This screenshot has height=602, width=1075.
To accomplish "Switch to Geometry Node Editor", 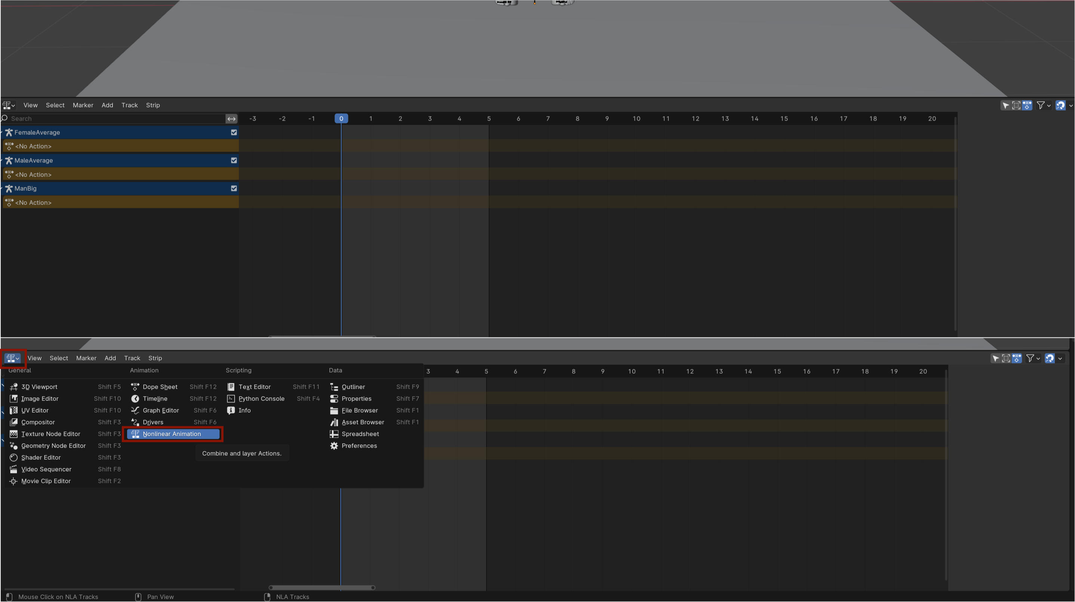I will [x=53, y=446].
